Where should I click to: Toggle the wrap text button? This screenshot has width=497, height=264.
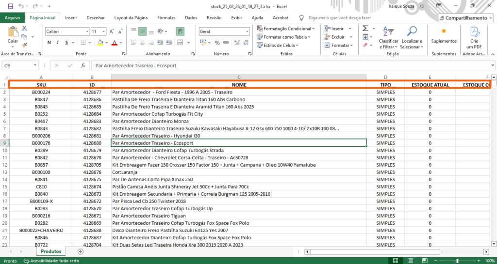(x=180, y=31)
